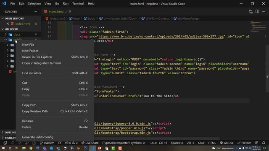Open the Selection menu
The height and width of the screenshot is (151, 269).
[x=34, y=3]
